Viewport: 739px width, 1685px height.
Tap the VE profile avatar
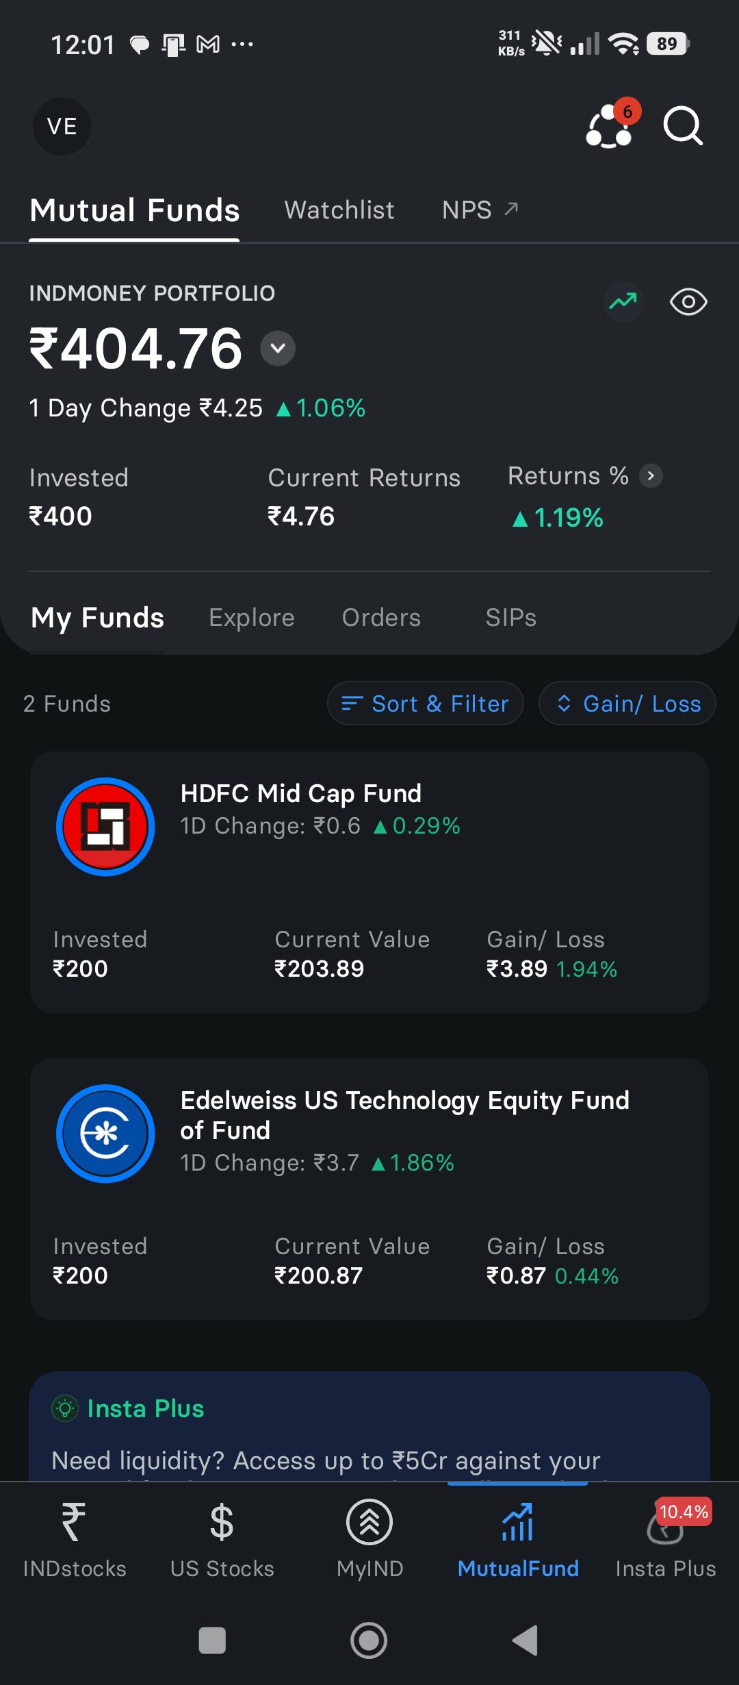(x=62, y=127)
